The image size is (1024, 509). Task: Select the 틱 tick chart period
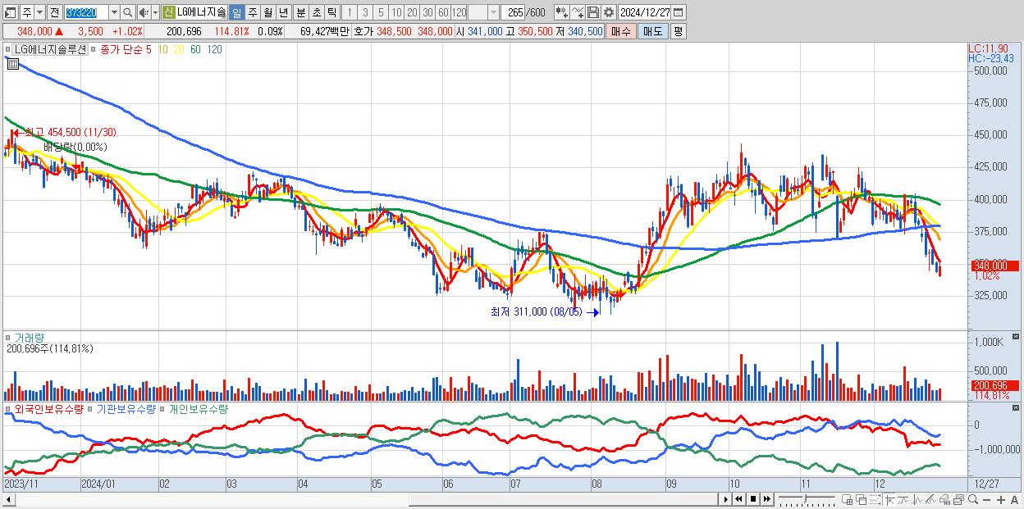[331, 12]
